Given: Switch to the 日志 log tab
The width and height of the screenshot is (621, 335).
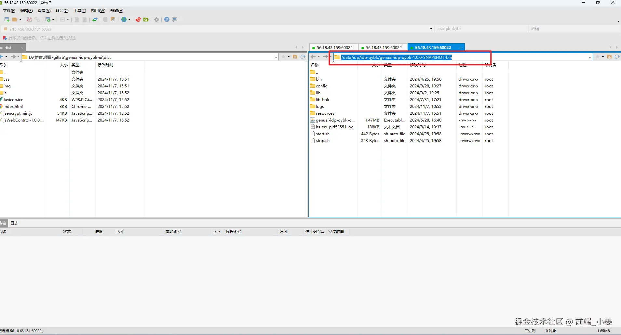Looking at the screenshot, I should [14, 223].
